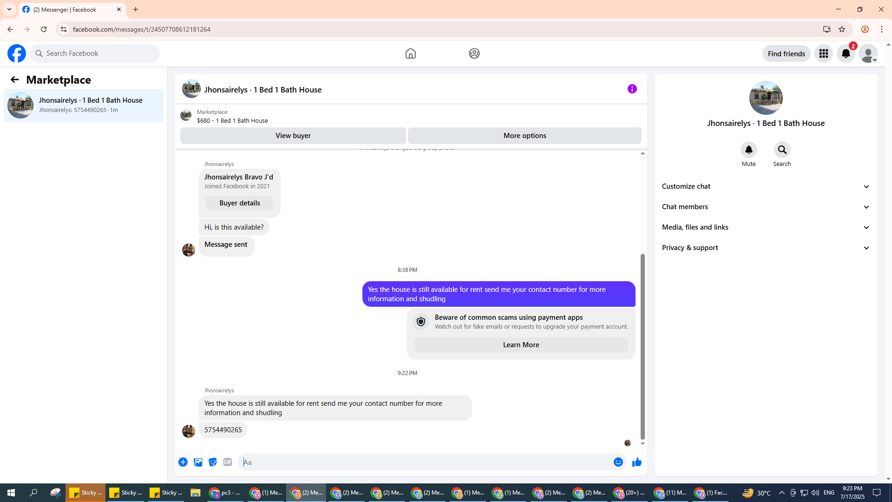The height and width of the screenshot is (502, 892).
Task: Open first Sticky Notes taskbar item
Action: coord(85,493)
